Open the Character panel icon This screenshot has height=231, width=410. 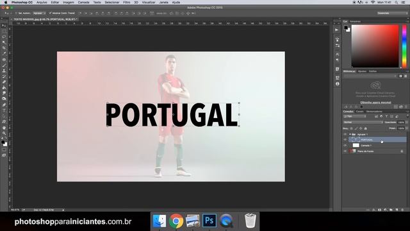(x=337, y=54)
